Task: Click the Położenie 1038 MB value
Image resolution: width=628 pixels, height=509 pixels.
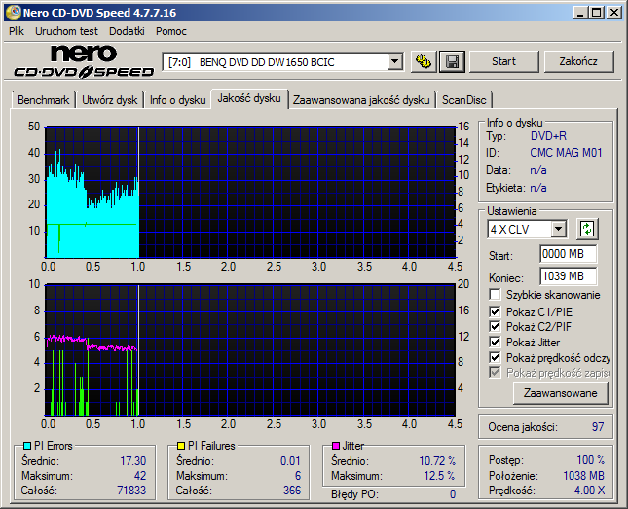Action: tap(583, 475)
